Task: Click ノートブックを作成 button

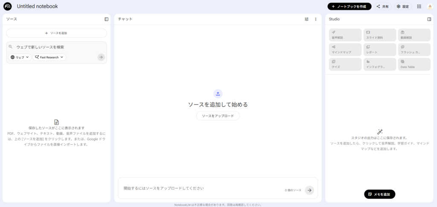Action: (x=349, y=6)
